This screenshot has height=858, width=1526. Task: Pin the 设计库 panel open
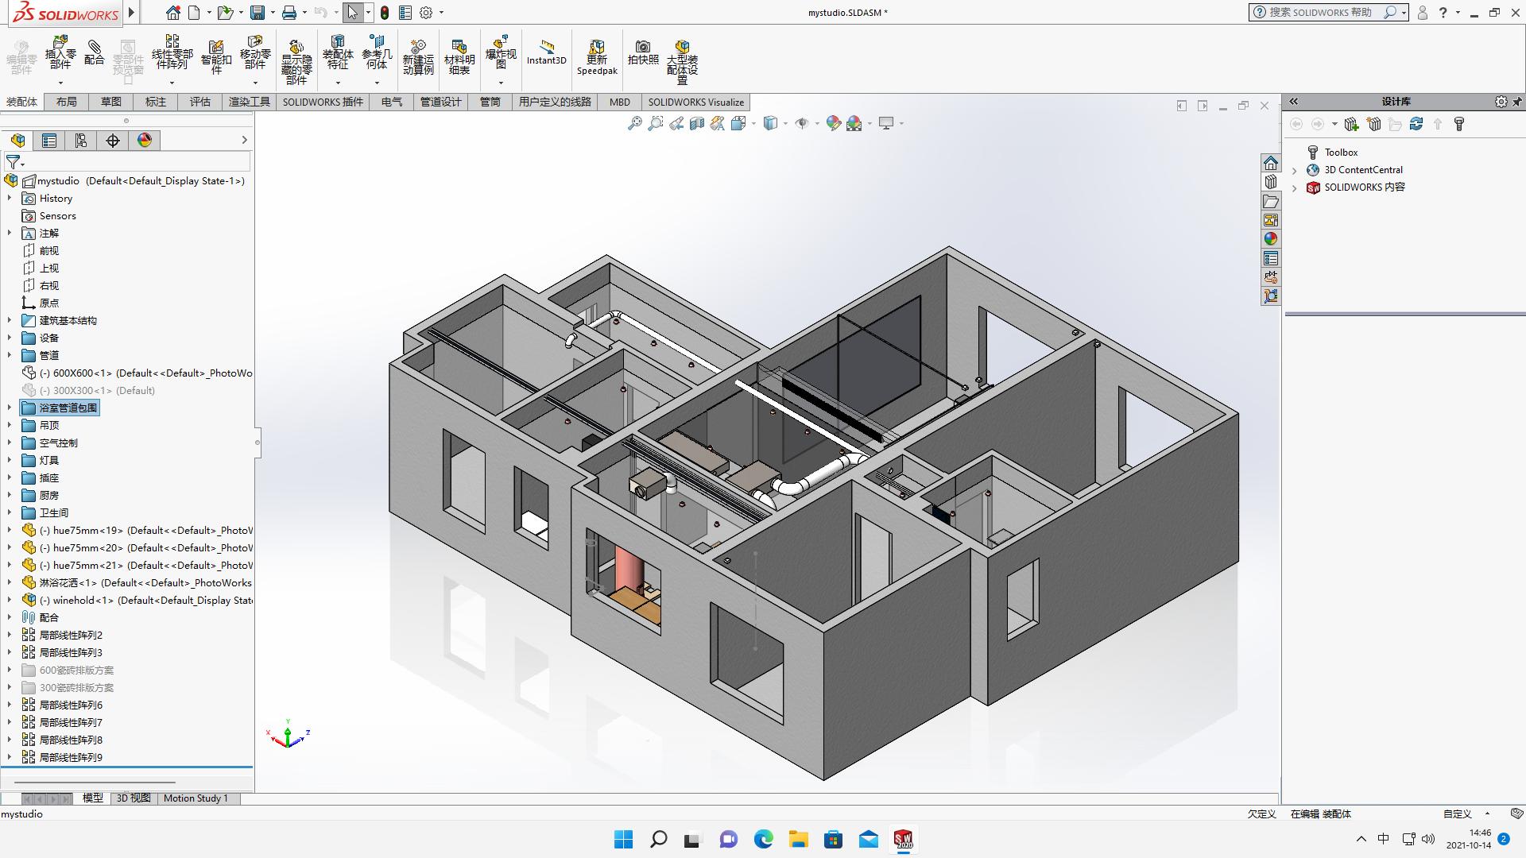coord(1518,102)
